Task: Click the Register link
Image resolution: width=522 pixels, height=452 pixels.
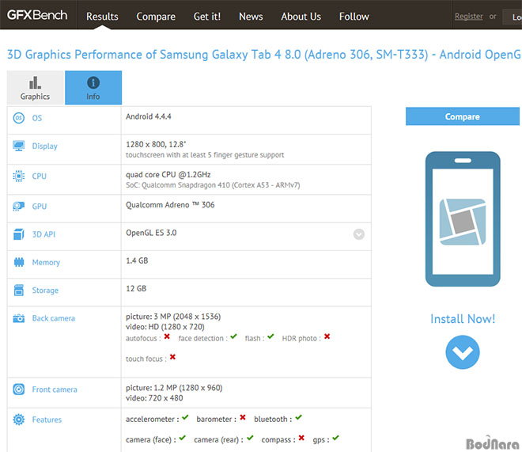Action: tap(469, 16)
